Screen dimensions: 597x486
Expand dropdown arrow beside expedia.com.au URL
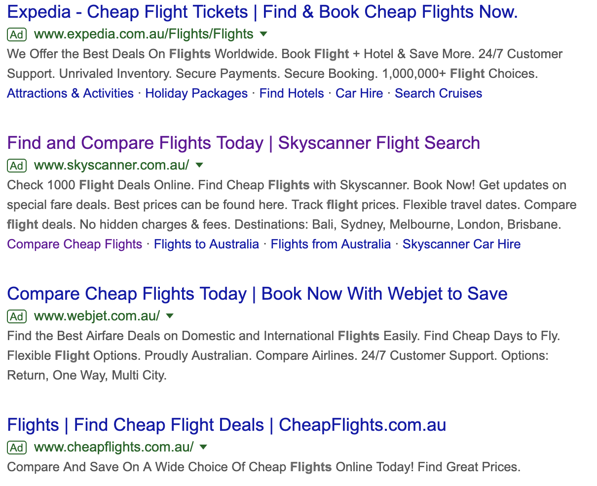pyautogui.click(x=263, y=34)
